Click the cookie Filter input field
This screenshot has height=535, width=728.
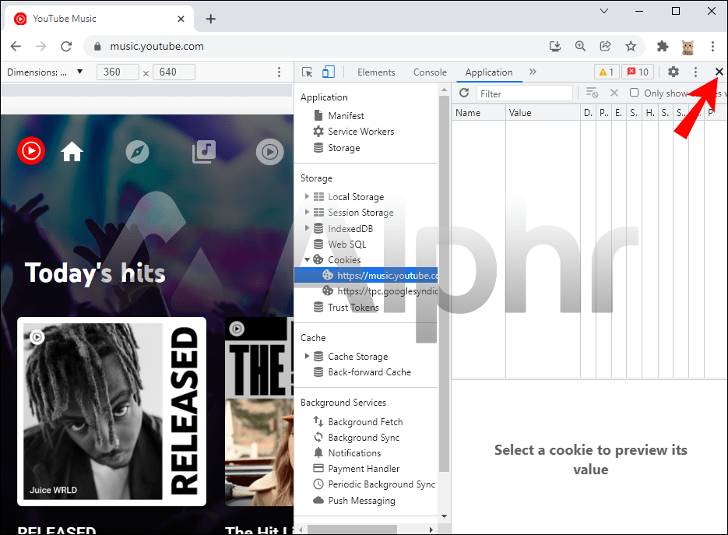point(524,93)
